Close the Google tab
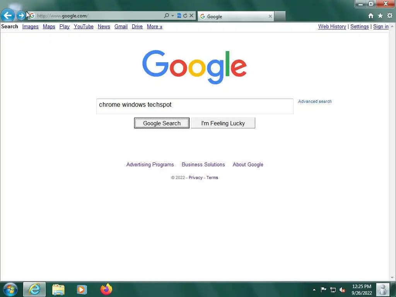 click(x=270, y=16)
